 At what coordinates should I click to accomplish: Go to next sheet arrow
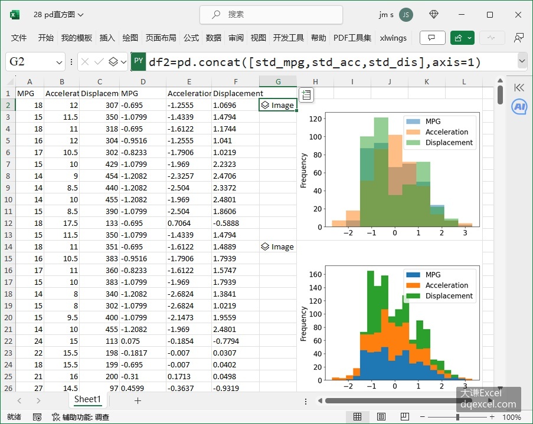pyautogui.click(x=38, y=401)
